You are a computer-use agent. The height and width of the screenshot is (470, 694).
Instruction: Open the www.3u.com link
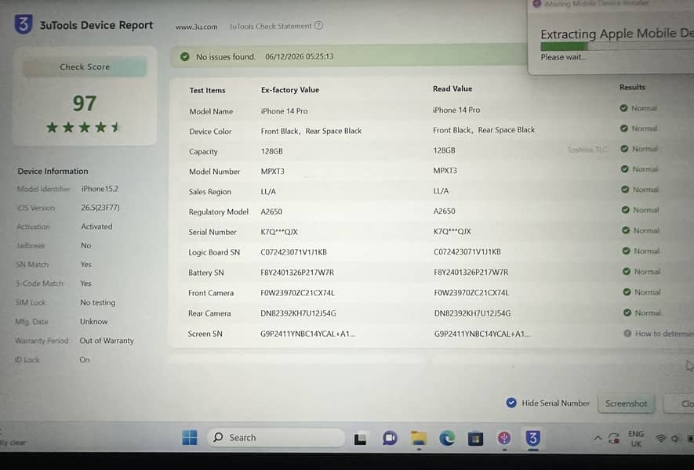[x=196, y=27]
